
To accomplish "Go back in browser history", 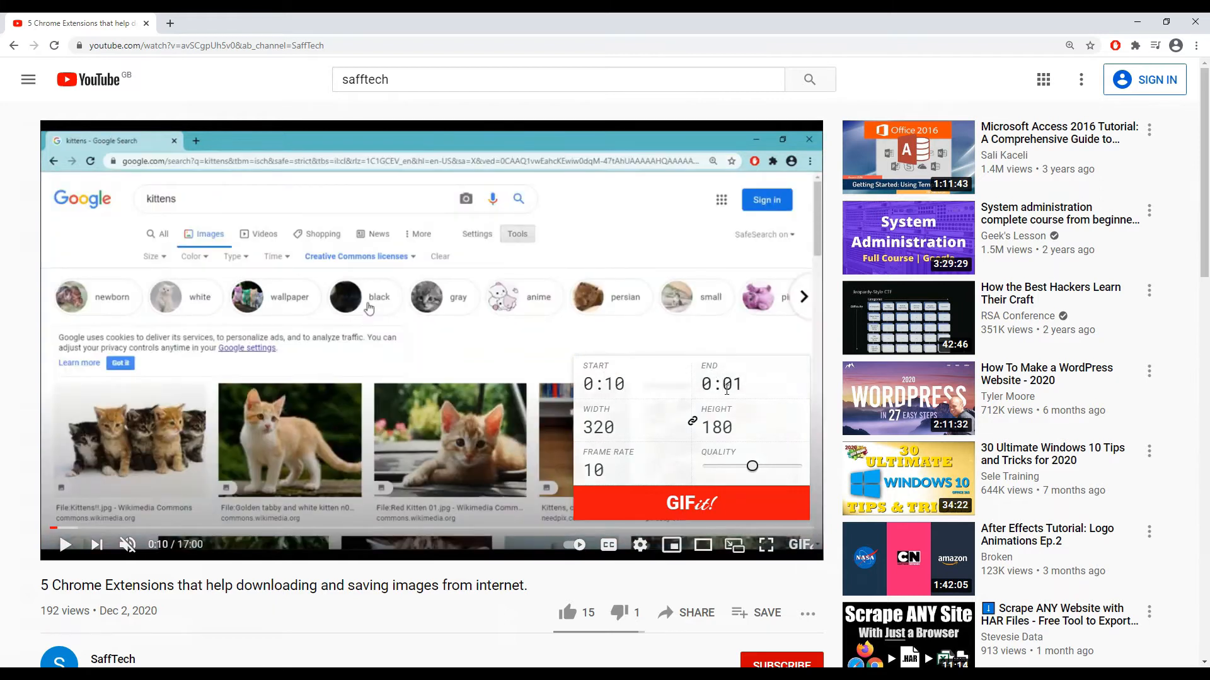I will (14, 45).
